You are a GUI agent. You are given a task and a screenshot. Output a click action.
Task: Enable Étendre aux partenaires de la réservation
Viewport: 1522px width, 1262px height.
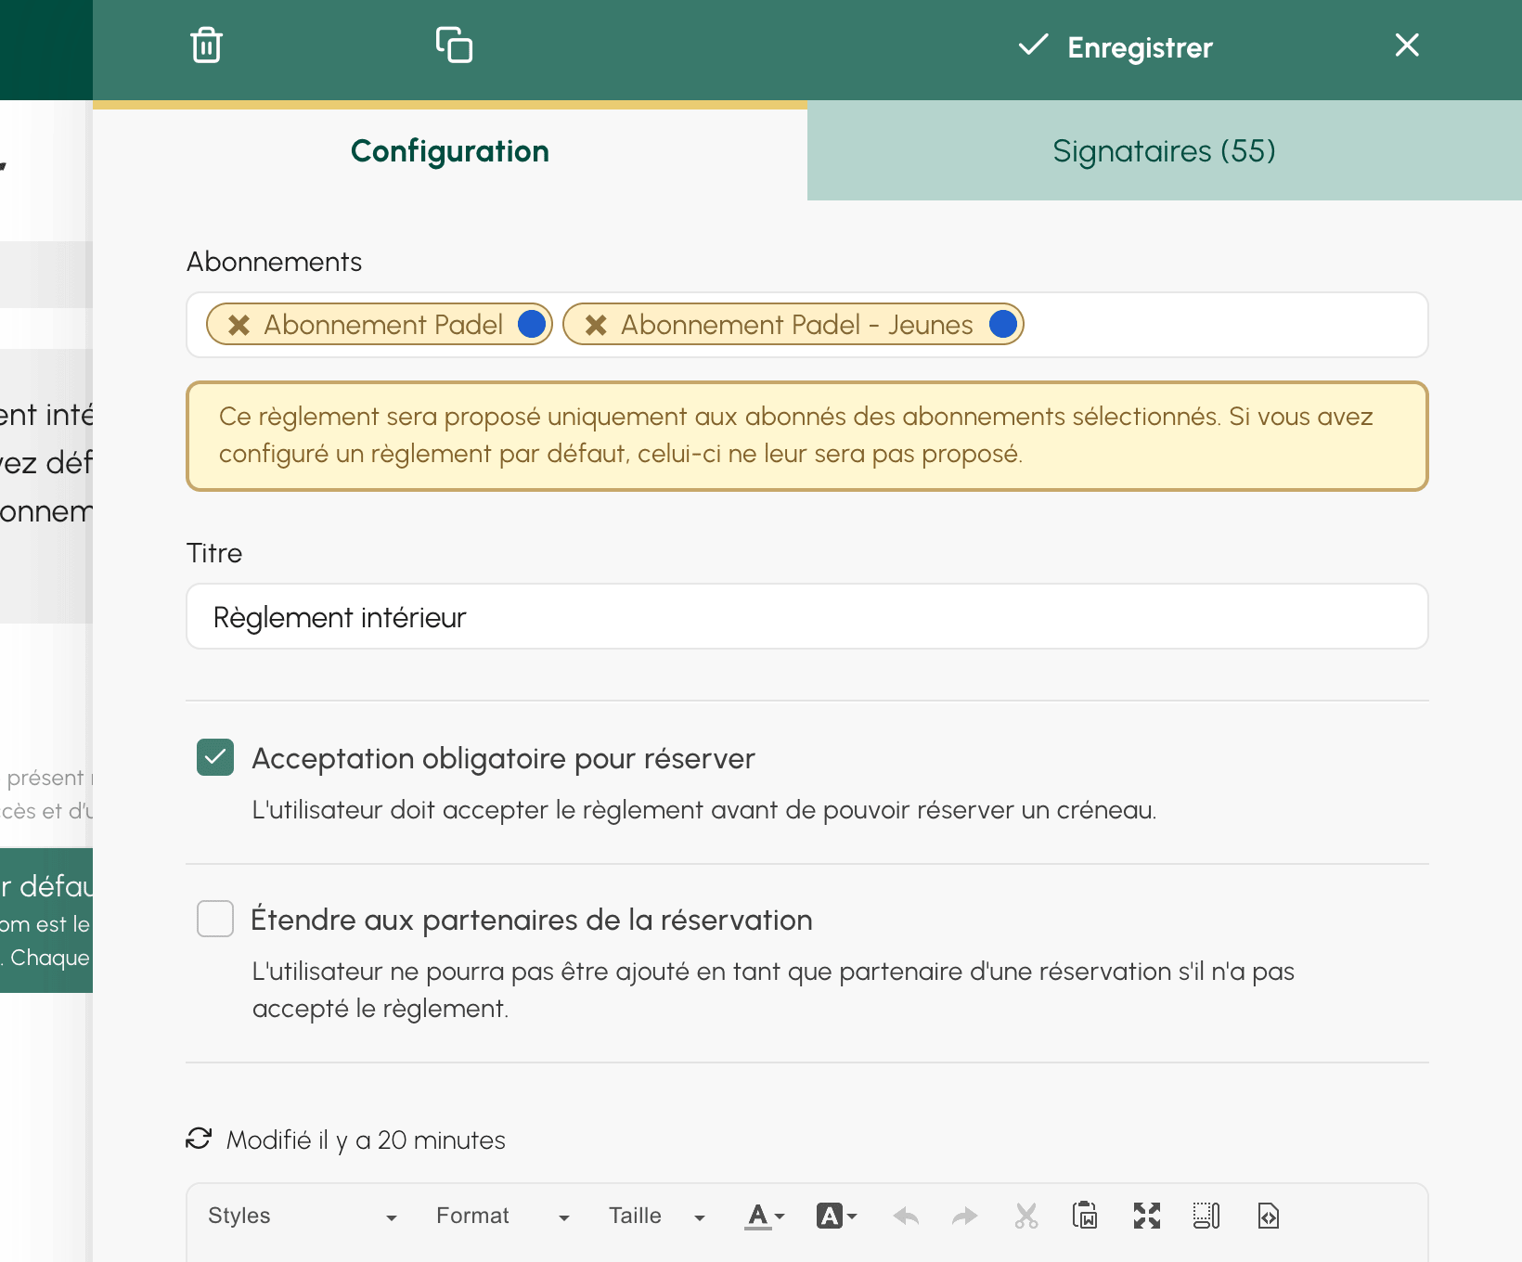tap(215, 919)
